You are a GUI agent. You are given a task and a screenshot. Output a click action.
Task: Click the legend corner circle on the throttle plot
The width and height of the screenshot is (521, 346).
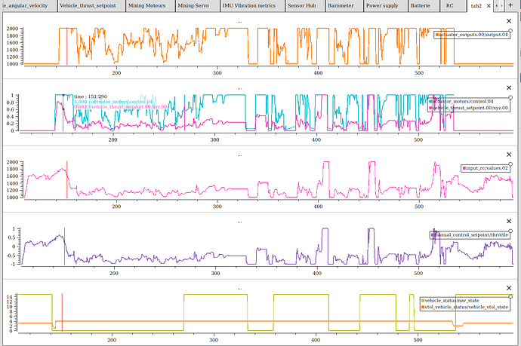[510, 231]
